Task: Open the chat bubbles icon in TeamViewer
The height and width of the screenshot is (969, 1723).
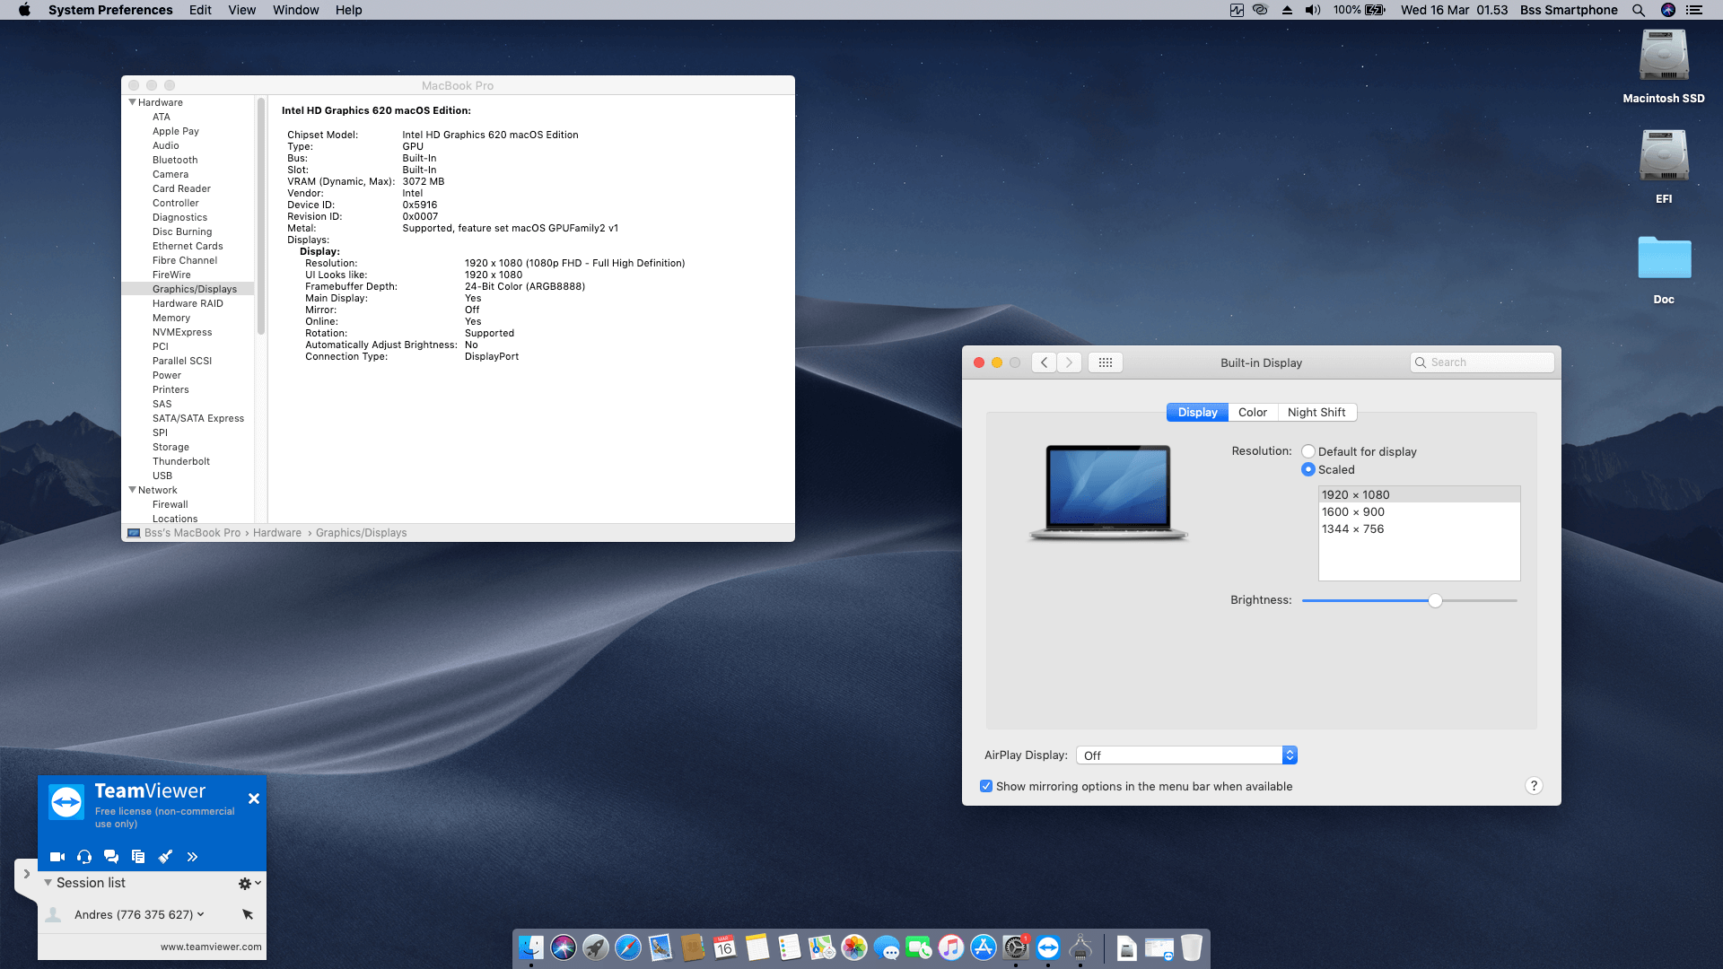Action: (x=111, y=857)
